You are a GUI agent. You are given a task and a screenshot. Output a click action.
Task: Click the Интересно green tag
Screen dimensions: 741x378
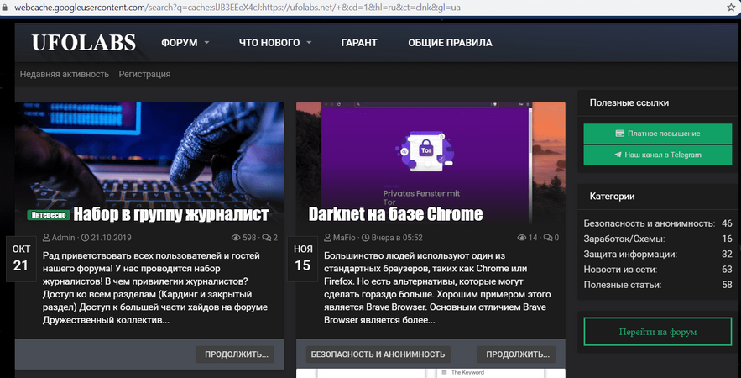click(x=49, y=215)
